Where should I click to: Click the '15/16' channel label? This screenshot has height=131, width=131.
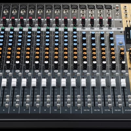tap(97, 110)
